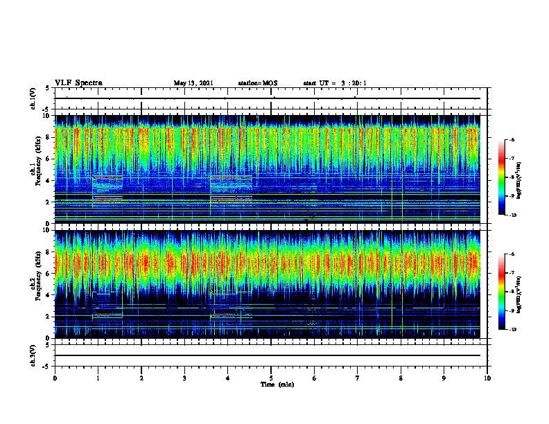Select the ch.2 colorbar "log(PSD)" unit label
The image size is (549, 424).
(519, 294)
